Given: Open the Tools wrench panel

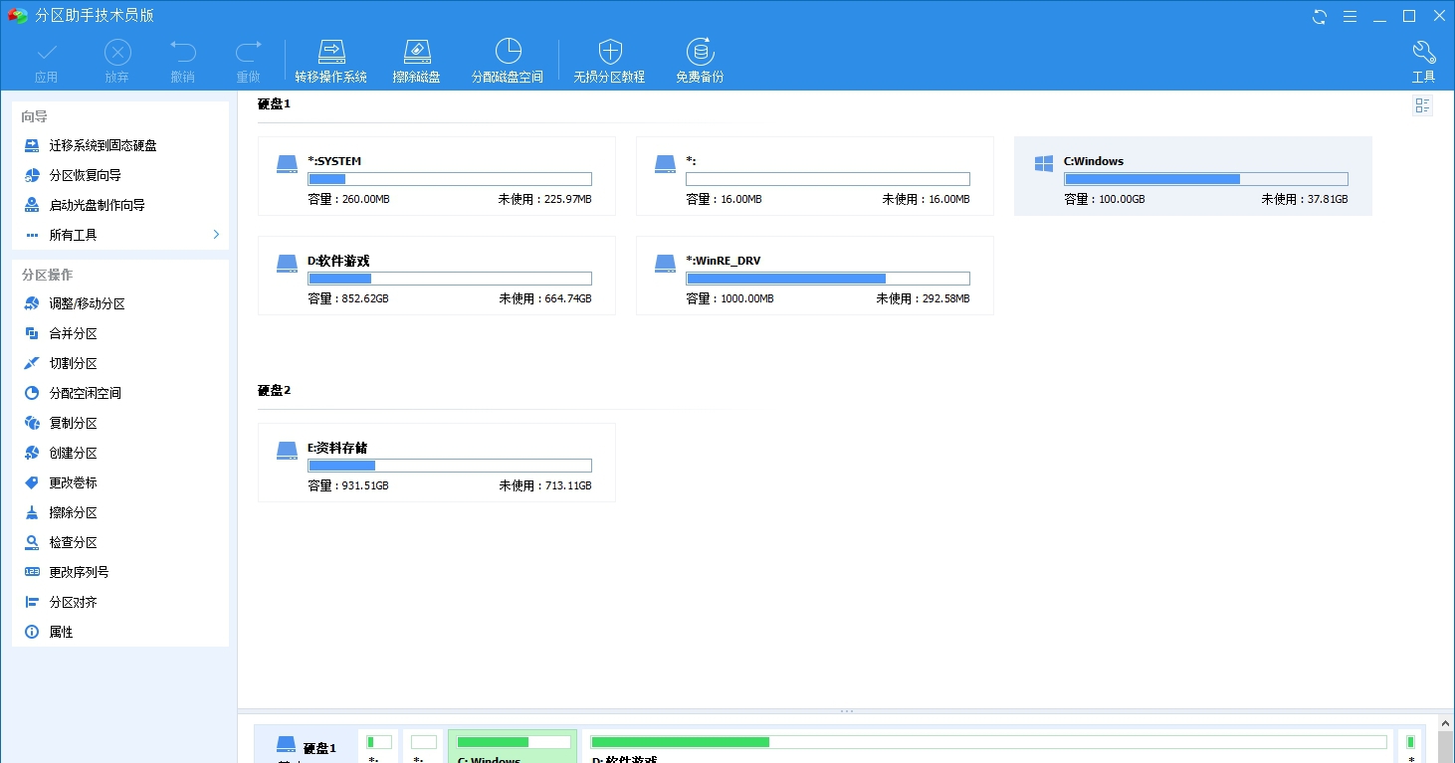Looking at the screenshot, I should point(1423,59).
